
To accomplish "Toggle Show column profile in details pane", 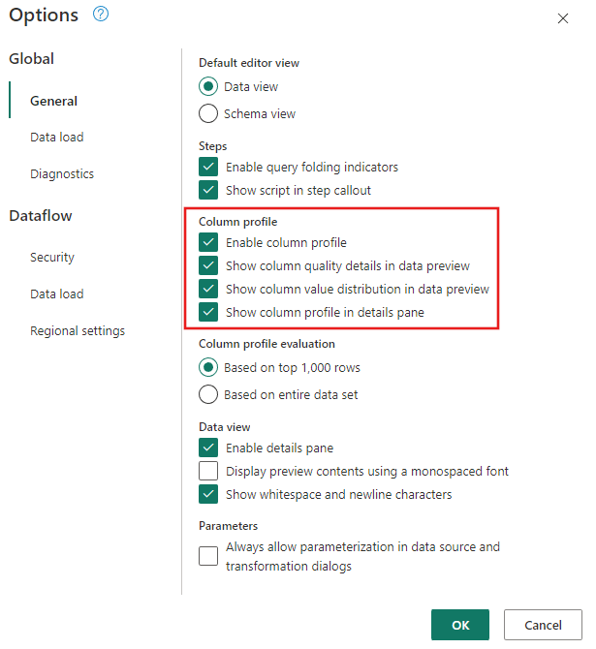I will pyautogui.click(x=208, y=312).
